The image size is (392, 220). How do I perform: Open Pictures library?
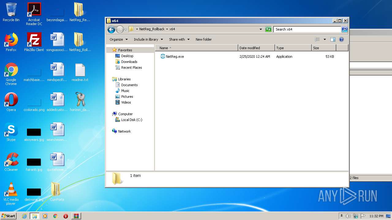tap(127, 97)
